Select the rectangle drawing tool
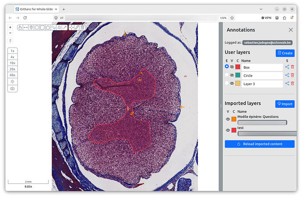The image size is (302, 197). coord(42,28)
